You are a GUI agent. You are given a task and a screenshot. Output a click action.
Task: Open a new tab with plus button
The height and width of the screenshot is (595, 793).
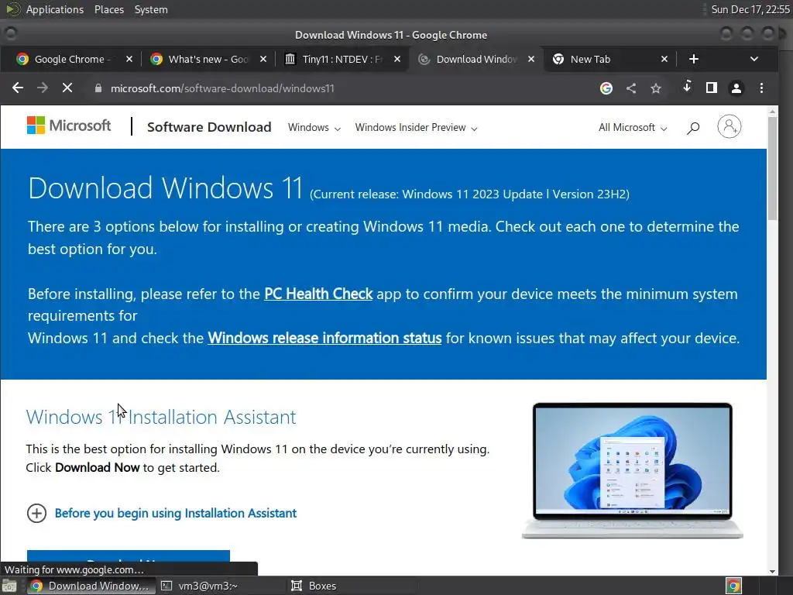(694, 59)
